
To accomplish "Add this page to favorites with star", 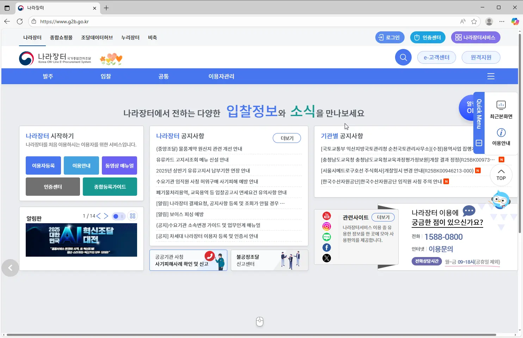I will point(474,21).
